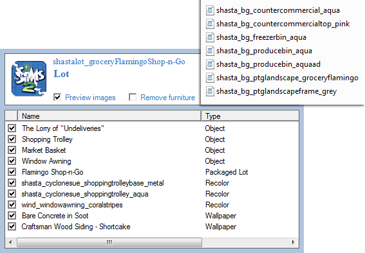
Task: Click the Lot heading text
Action: (x=61, y=74)
